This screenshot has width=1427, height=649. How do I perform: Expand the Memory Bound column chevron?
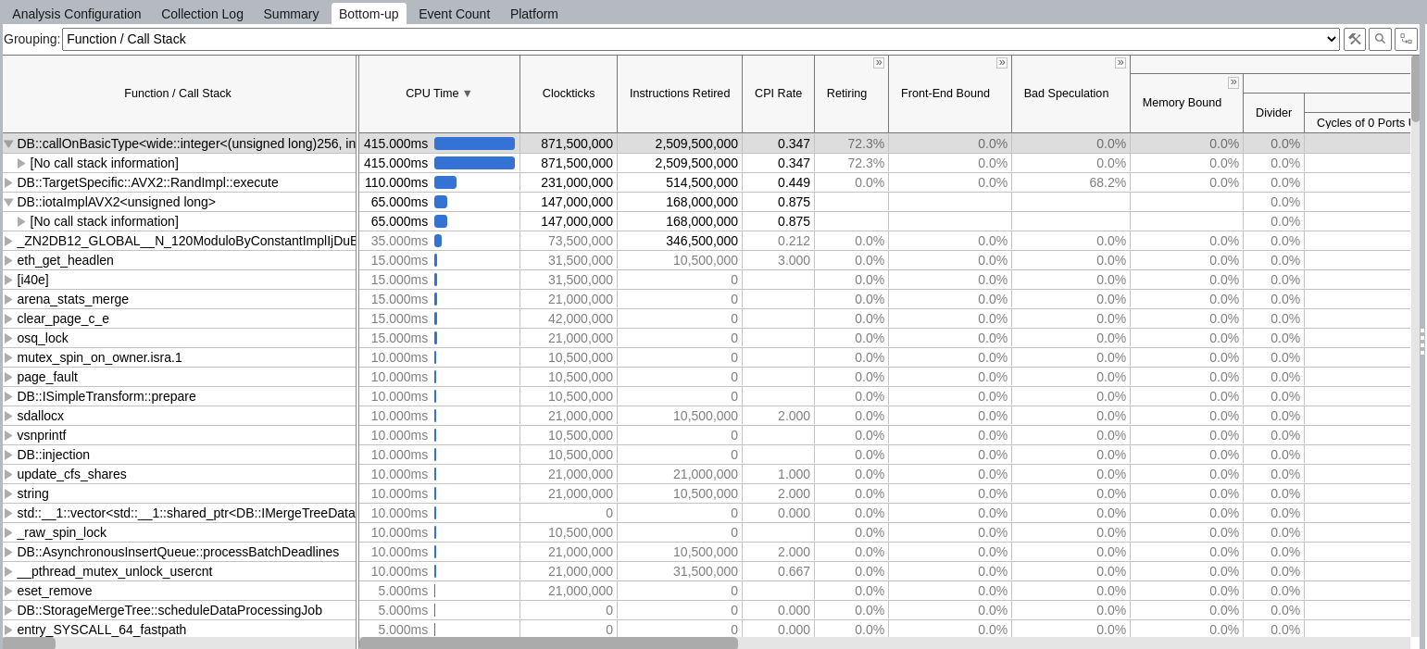(x=1233, y=82)
